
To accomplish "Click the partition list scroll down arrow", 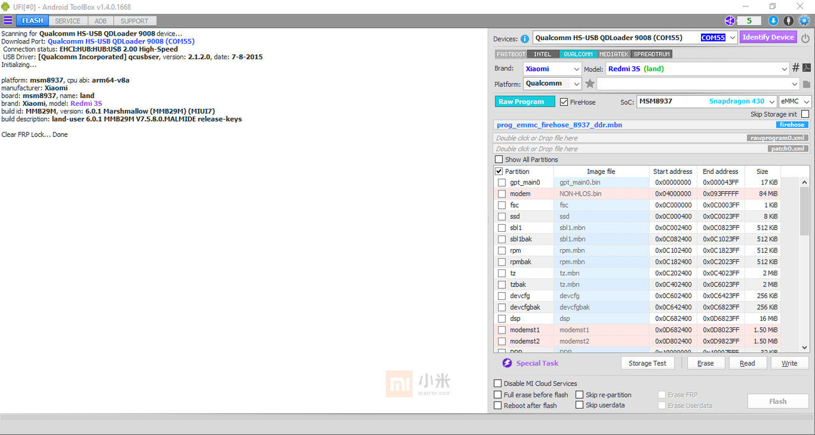I will (804, 347).
